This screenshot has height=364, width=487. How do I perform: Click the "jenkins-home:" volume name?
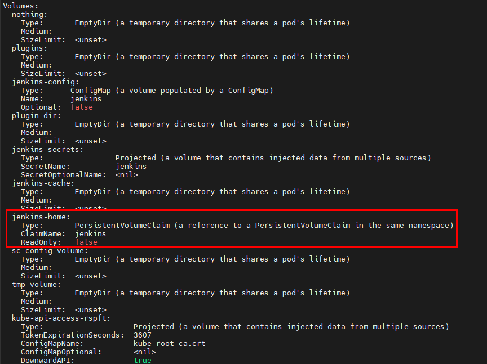pos(41,217)
